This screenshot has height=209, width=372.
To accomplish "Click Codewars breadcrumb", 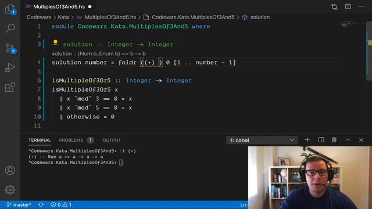I will click(39, 17).
